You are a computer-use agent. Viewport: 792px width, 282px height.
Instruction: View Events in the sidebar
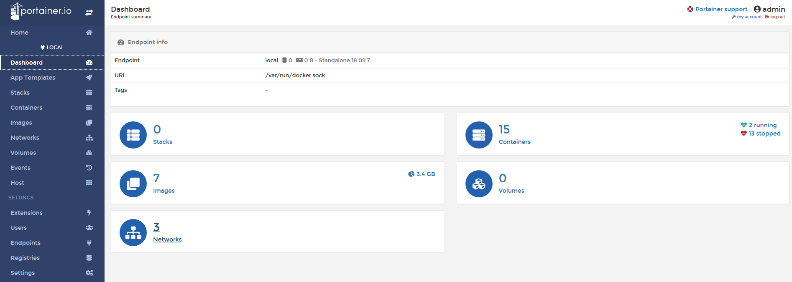tap(52, 168)
